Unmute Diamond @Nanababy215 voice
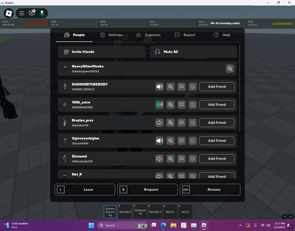 coord(159,158)
